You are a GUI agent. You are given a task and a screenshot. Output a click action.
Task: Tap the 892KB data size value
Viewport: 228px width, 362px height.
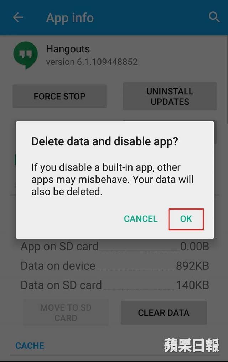[x=192, y=266]
